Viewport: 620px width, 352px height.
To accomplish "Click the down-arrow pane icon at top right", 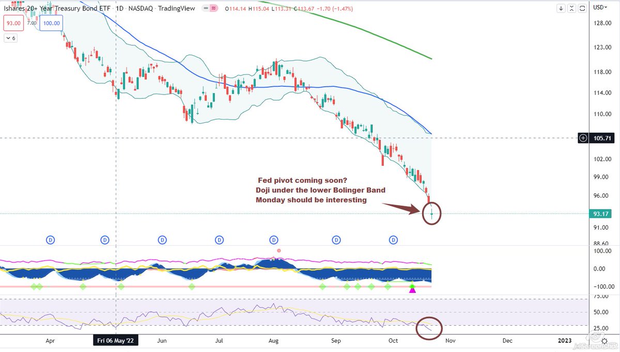I will (x=562, y=8).
